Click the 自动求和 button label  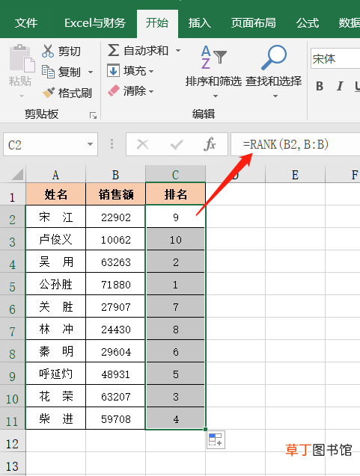(146, 51)
